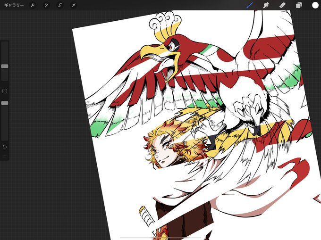The image size is (321, 240).
Task: Open the ギャラリー gallery view
Action: [x=14, y=5]
